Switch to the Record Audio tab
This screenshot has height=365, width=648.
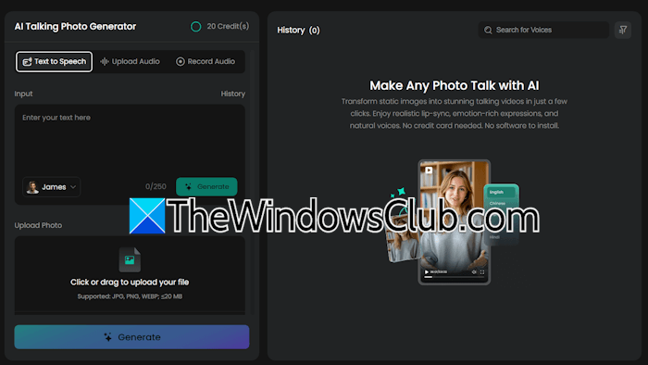(206, 61)
